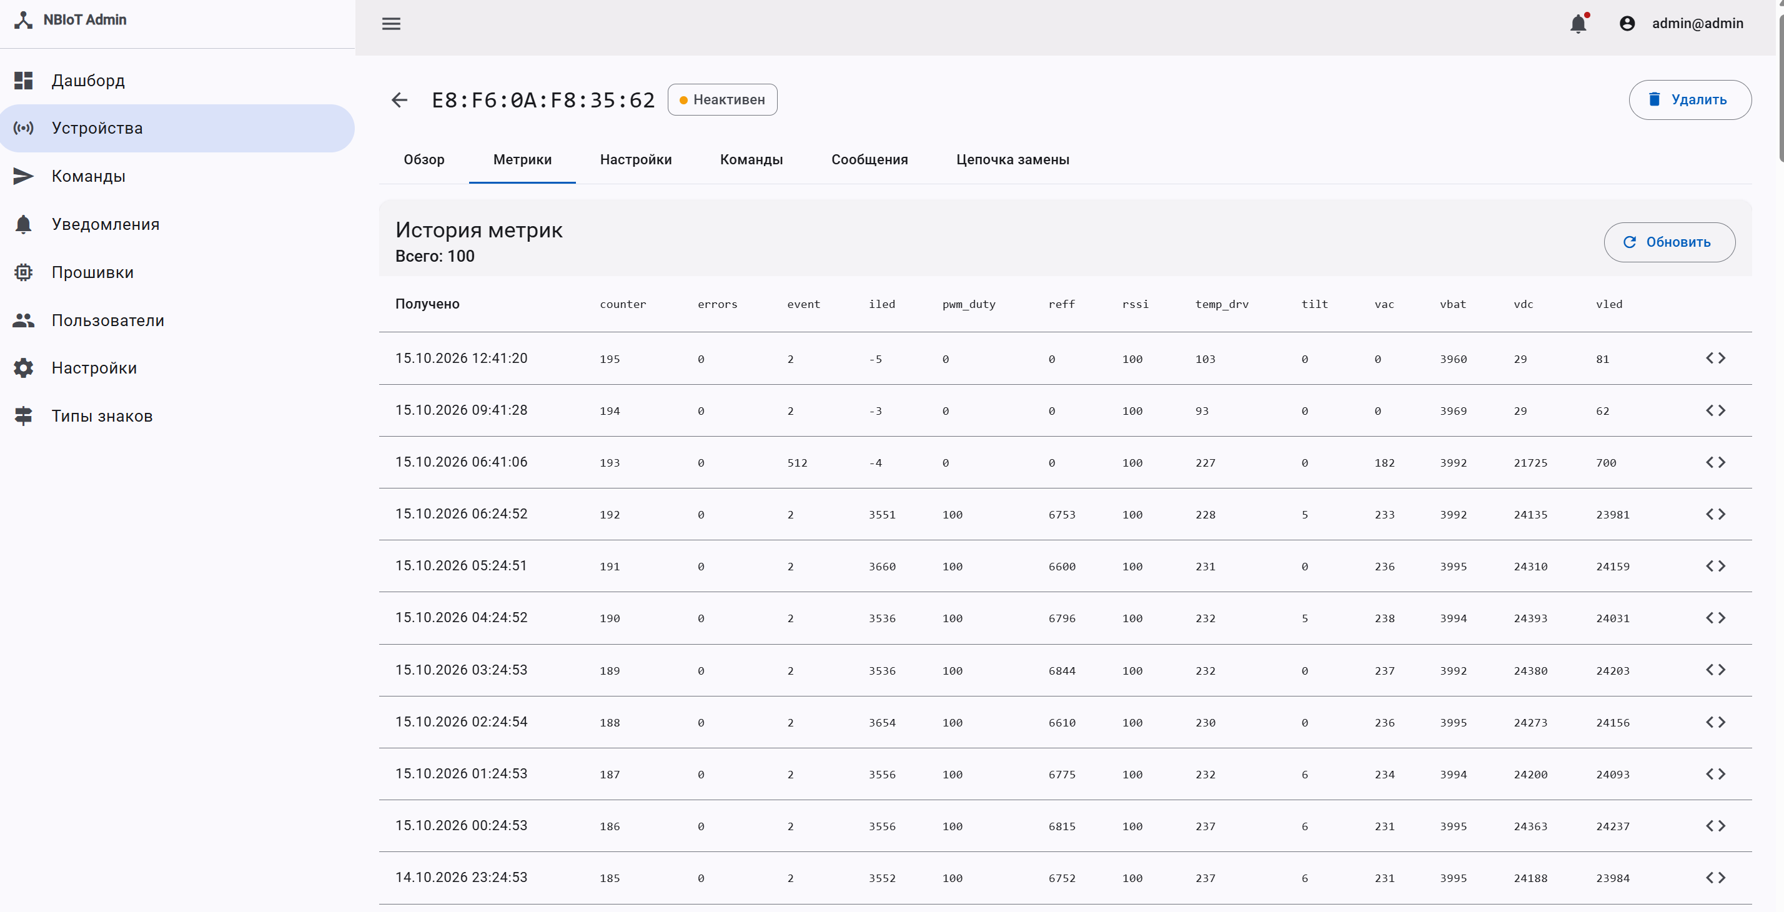
Task: Show raw data for 15.10.2026 02:24:54 row
Action: [x=1715, y=721]
